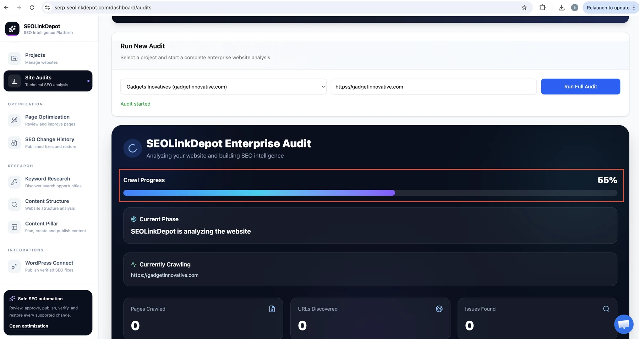639x339 pixels.
Task: Click the Content Structure magnifier icon
Action: coord(14,204)
